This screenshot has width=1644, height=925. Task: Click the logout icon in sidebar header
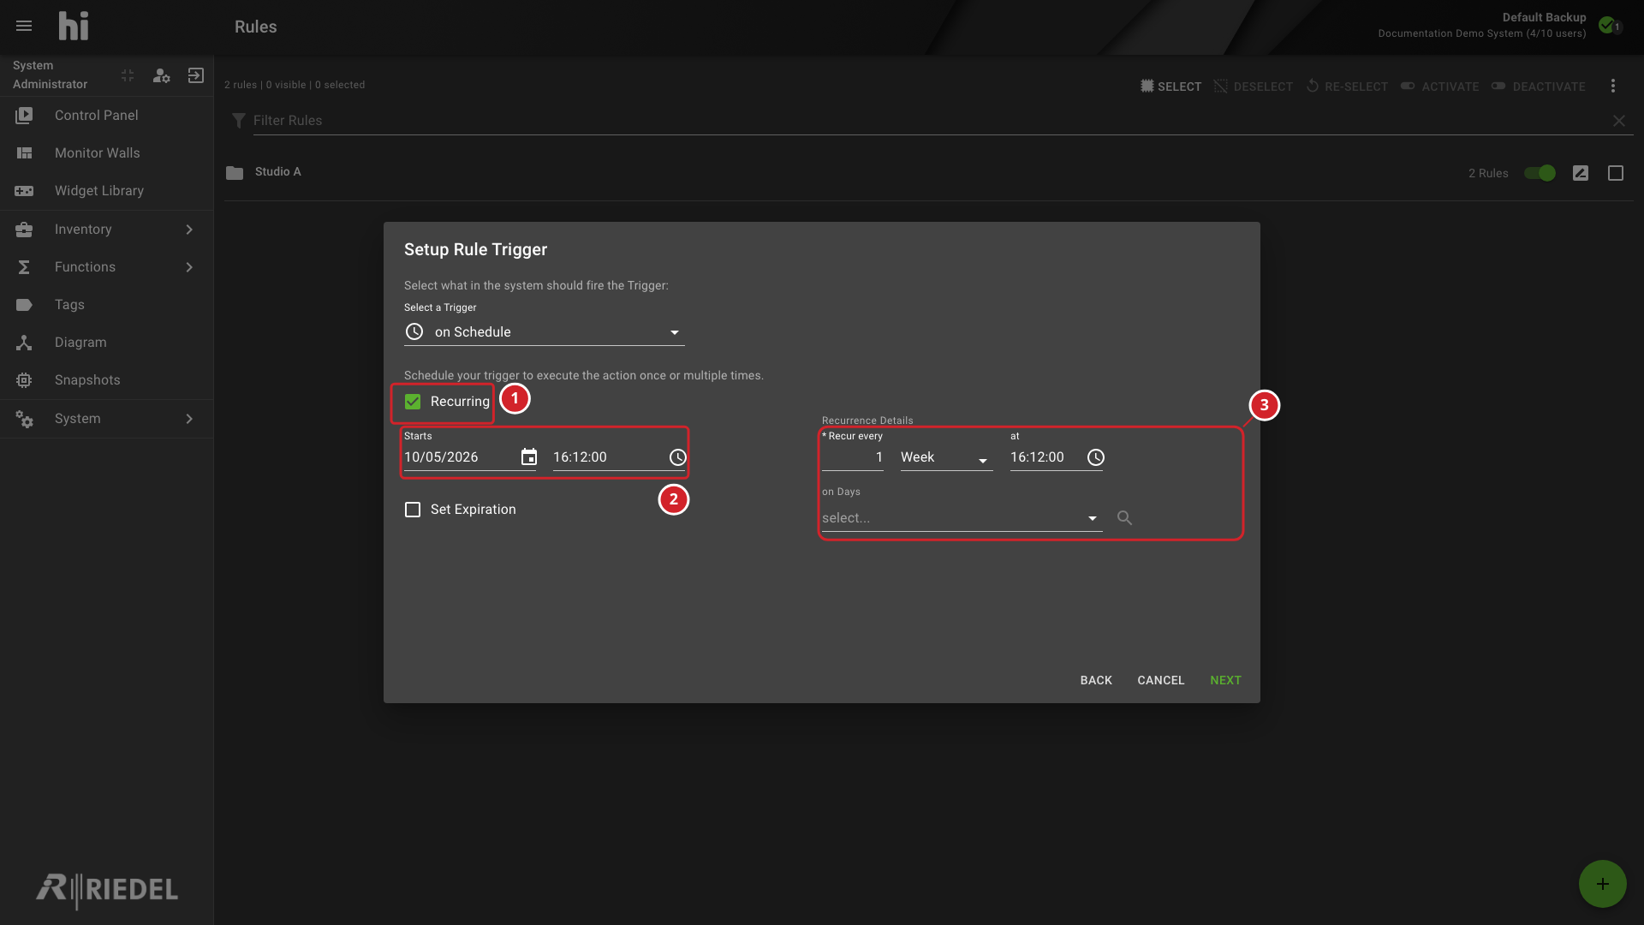[x=195, y=75]
